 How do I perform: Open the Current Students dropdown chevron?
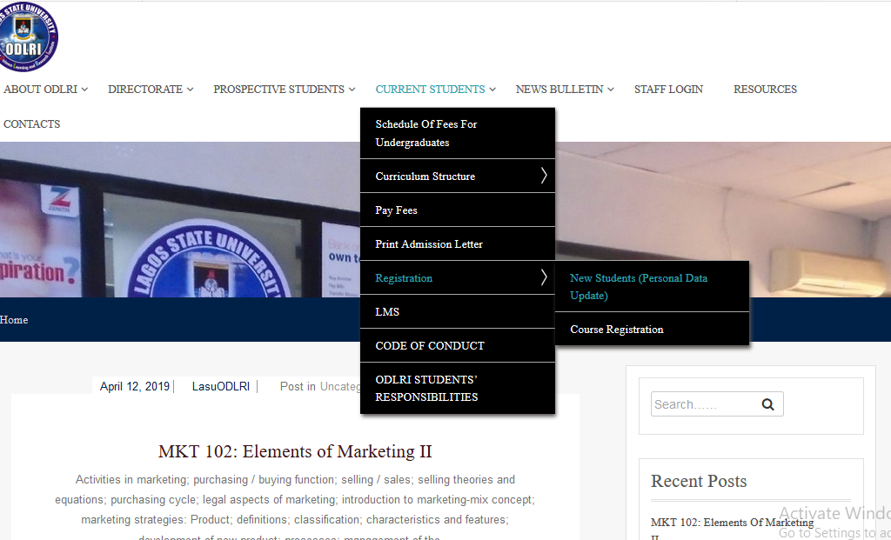point(492,90)
